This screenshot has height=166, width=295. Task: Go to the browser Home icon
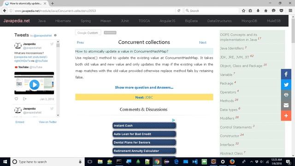pyautogui.click(x=265, y=11)
